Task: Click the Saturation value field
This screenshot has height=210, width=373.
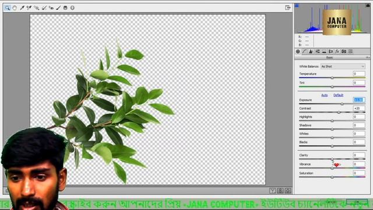Action: (x=359, y=173)
